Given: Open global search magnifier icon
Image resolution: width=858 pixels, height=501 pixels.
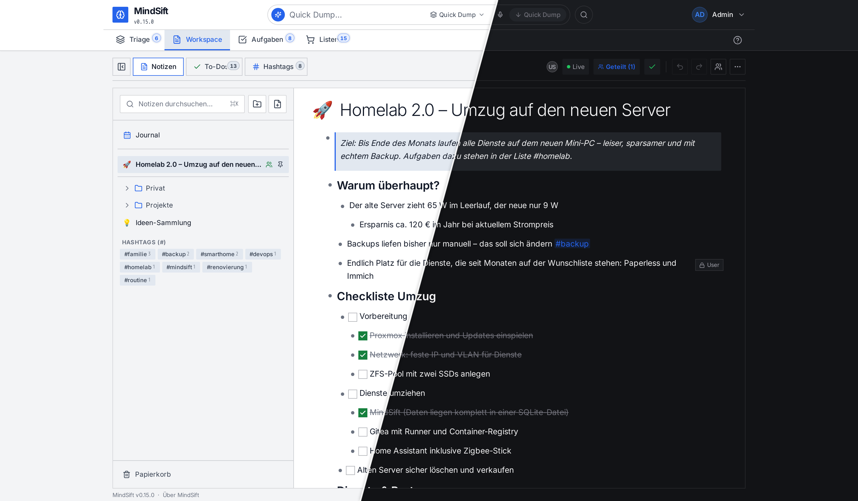Looking at the screenshot, I should [x=584, y=15].
